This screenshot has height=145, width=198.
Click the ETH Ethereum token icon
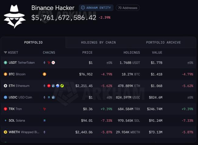pyautogui.click(x=5, y=86)
